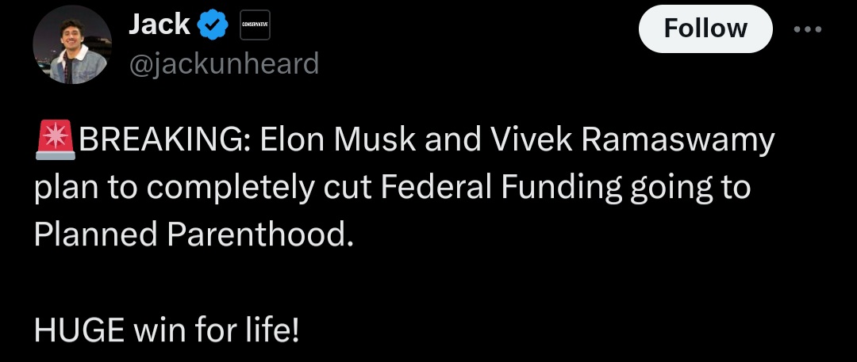Click the display name Jack
Image resolution: width=857 pixels, height=362 pixels.
(159, 25)
